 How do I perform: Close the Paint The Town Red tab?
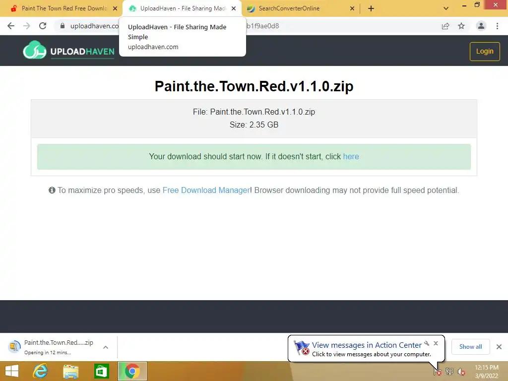pos(115,8)
